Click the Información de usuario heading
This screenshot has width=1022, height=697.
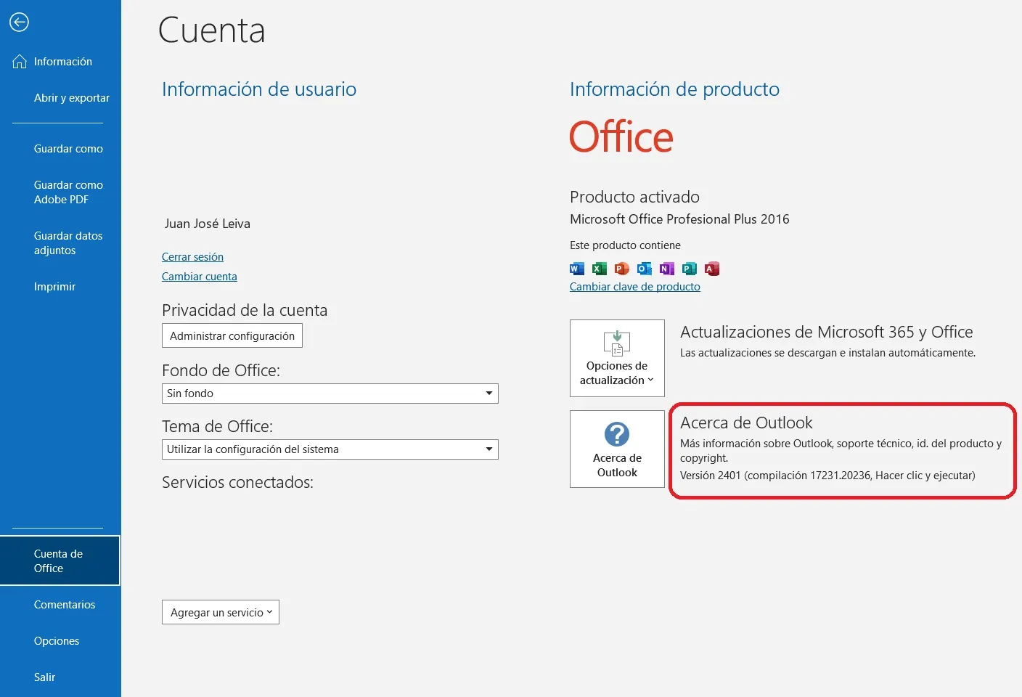(259, 89)
